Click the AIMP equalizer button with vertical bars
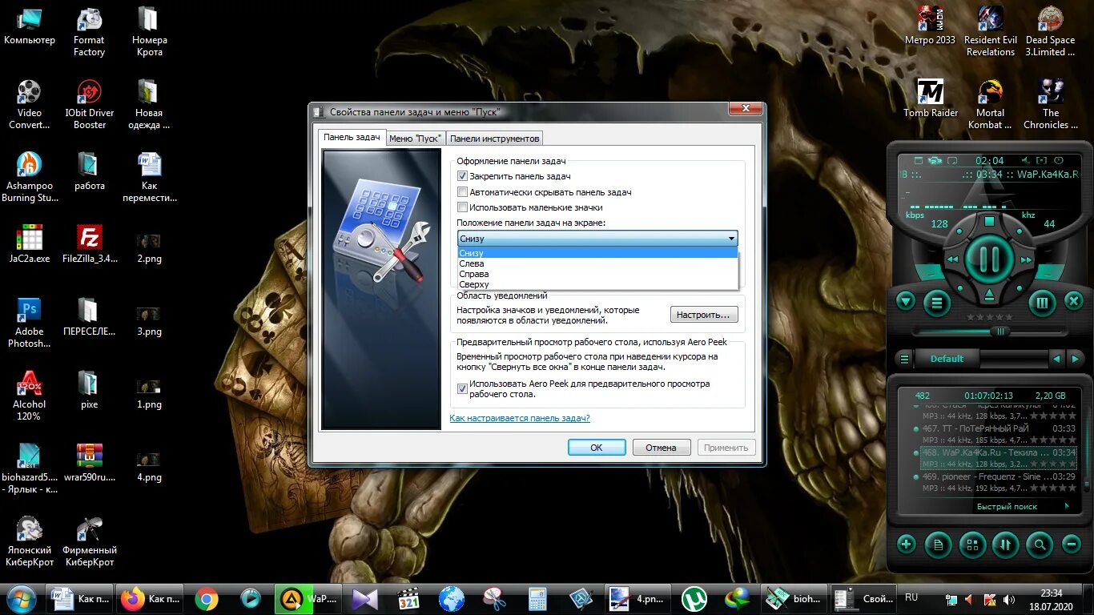Image resolution: width=1094 pixels, height=615 pixels. click(x=1042, y=303)
